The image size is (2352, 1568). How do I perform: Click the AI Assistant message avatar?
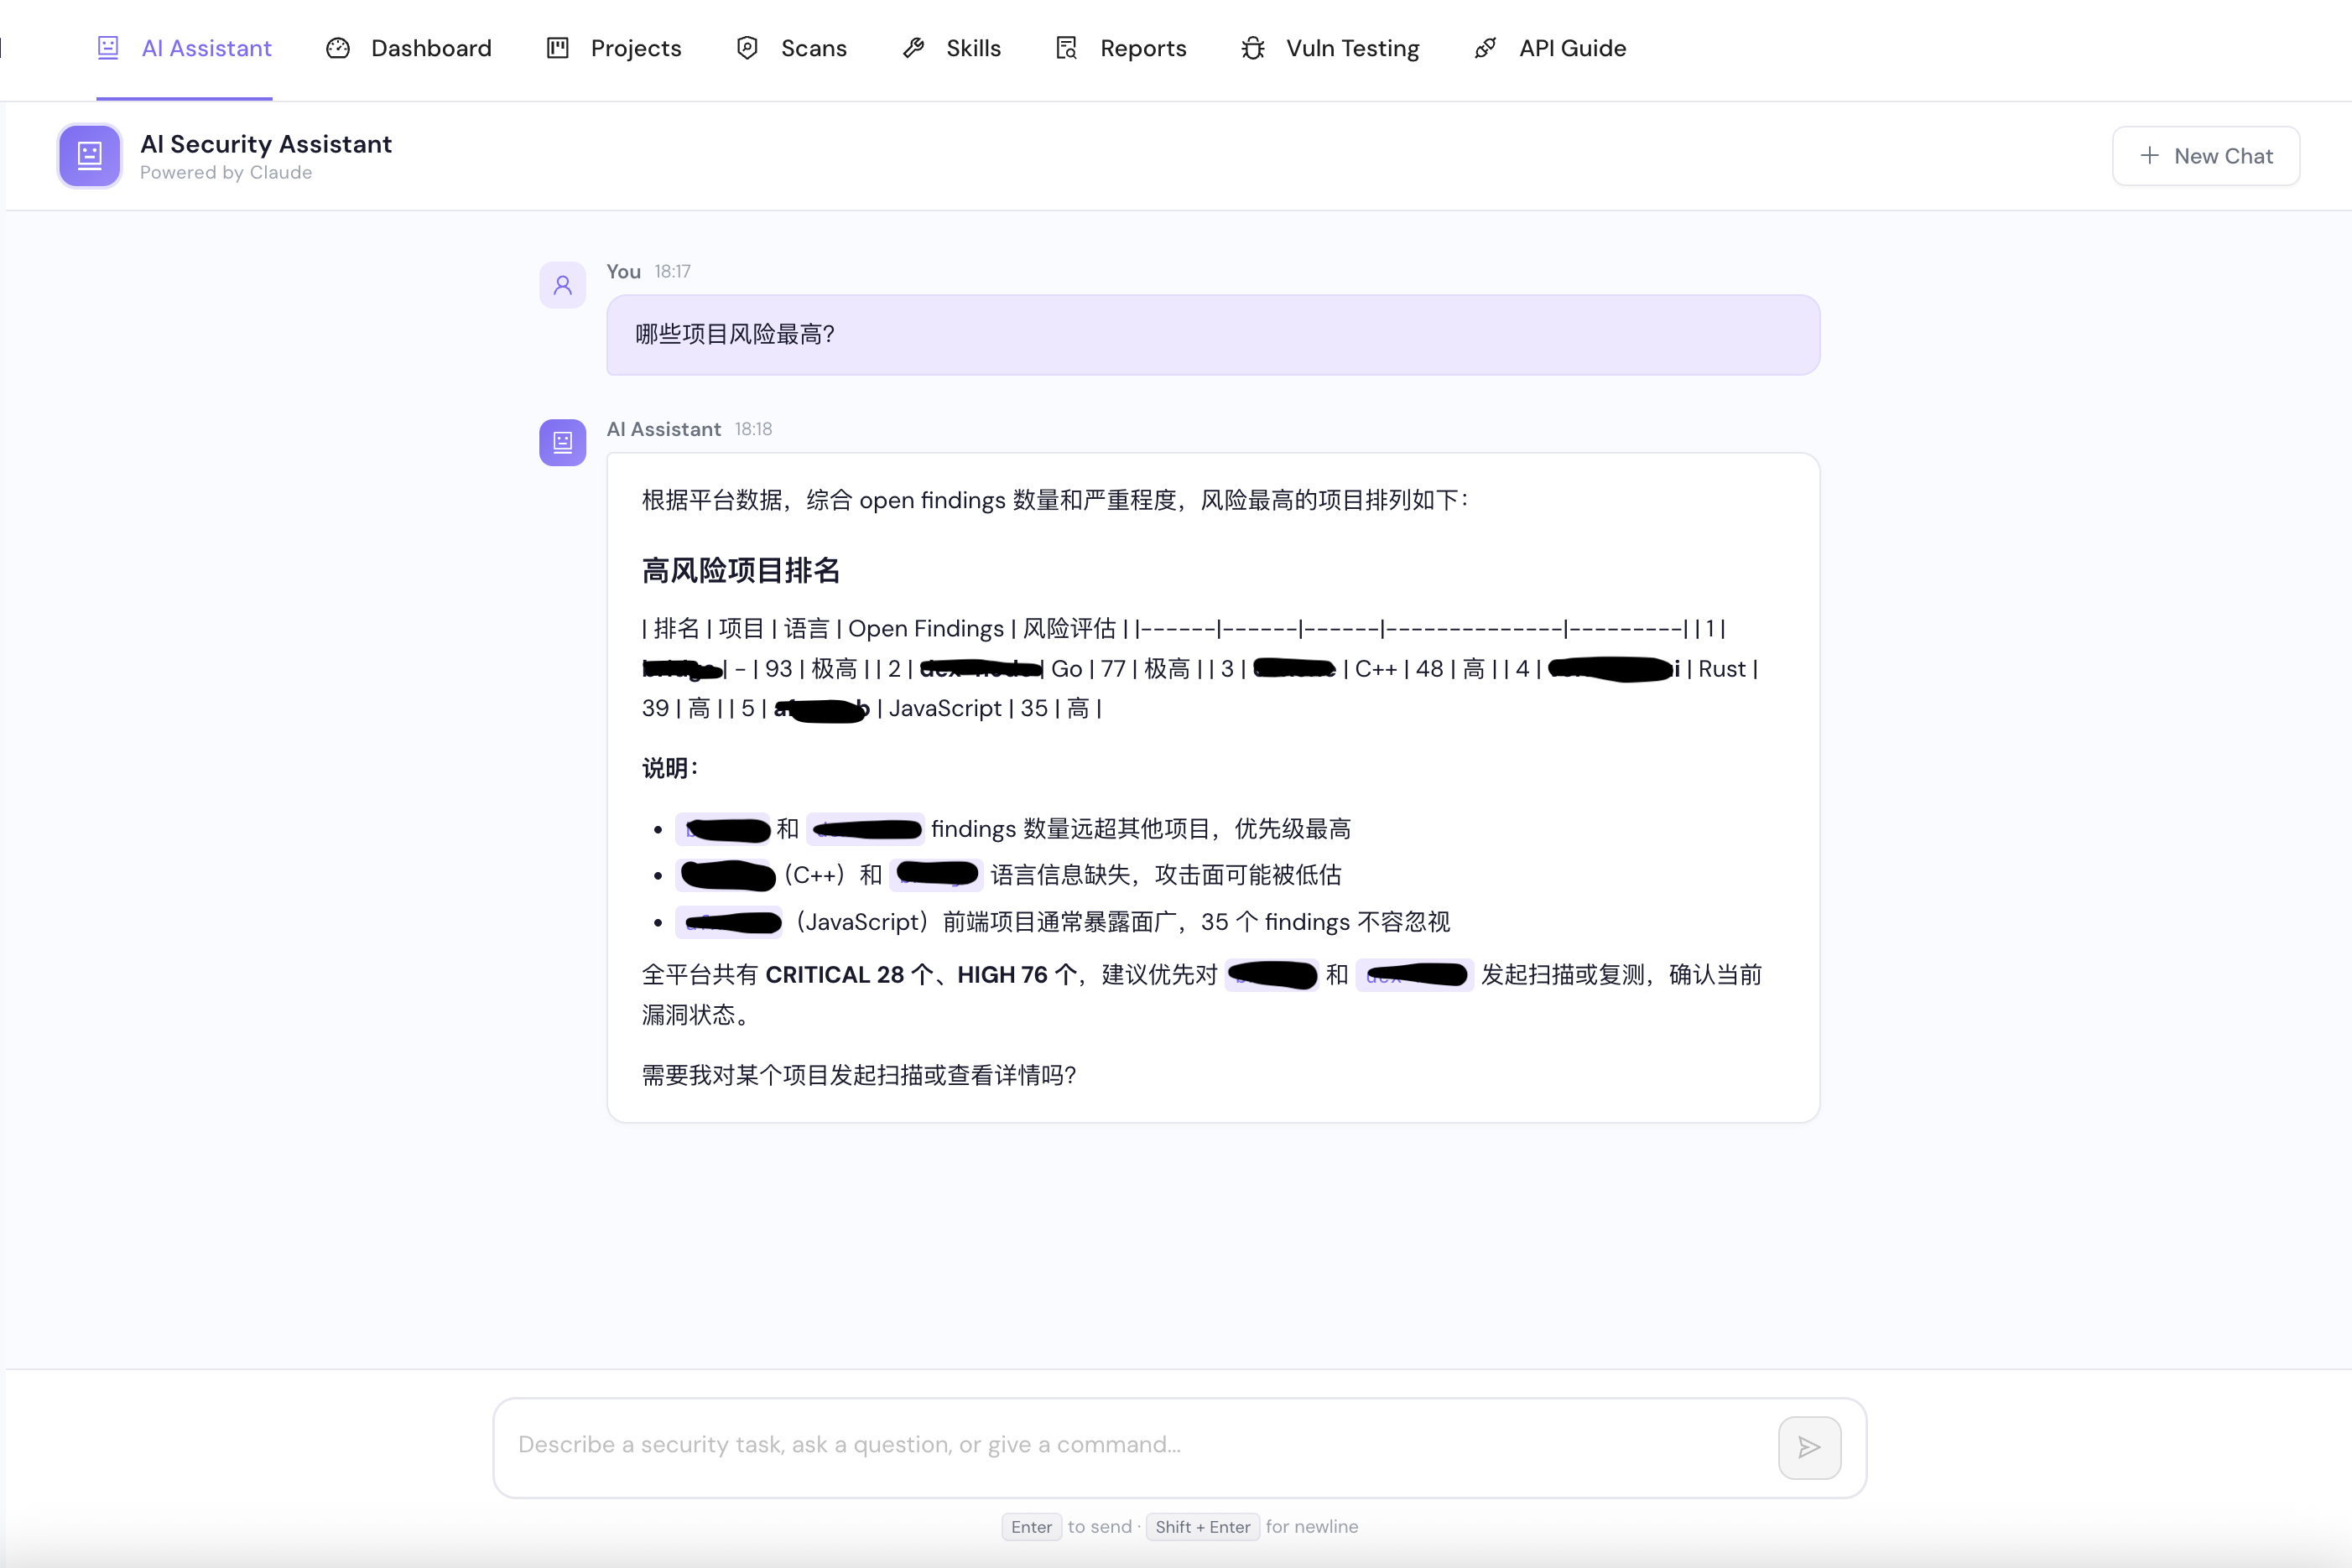tap(563, 442)
